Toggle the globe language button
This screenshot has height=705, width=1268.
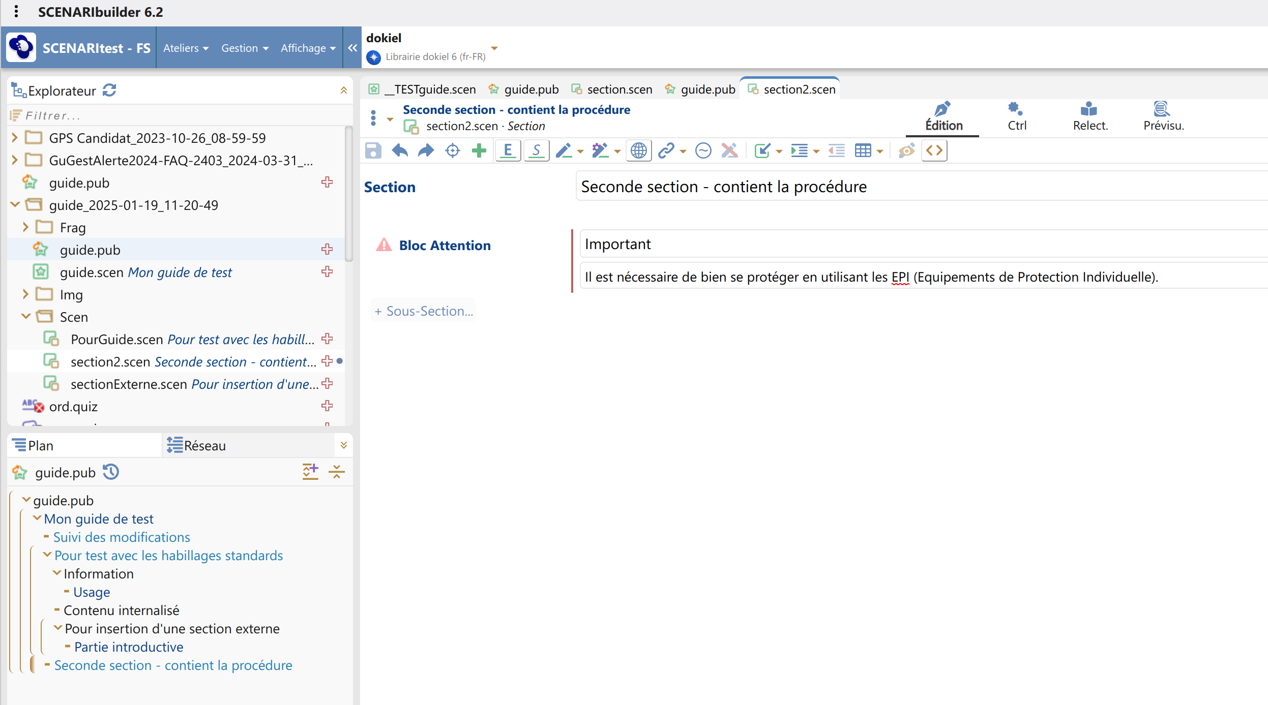click(638, 151)
